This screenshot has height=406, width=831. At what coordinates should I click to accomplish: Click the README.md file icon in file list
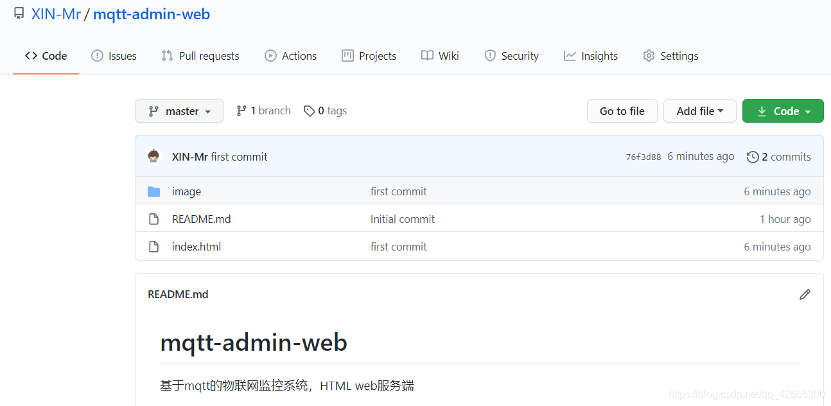pos(153,219)
